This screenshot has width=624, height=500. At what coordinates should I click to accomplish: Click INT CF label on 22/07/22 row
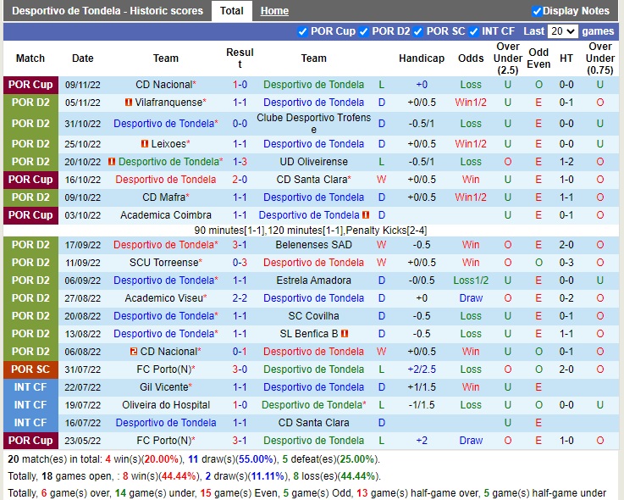30,387
